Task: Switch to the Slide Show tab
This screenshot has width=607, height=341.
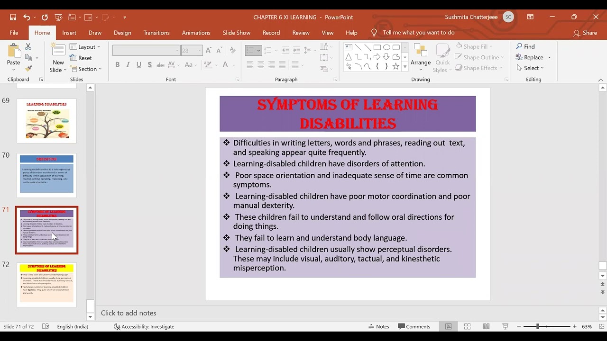Action: (237, 33)
